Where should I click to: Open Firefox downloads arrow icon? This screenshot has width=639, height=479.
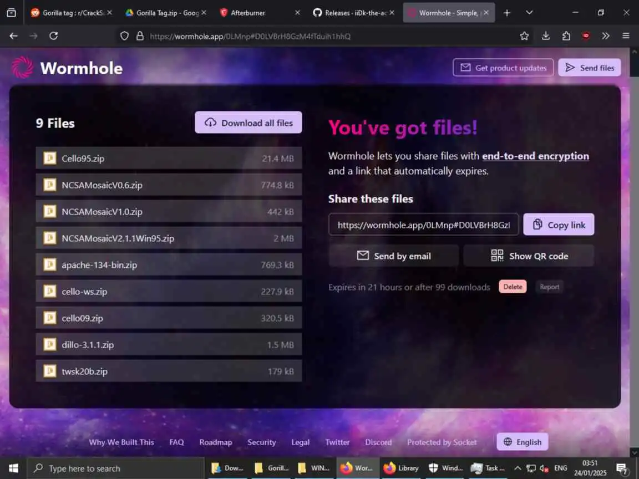pyautogui.click(x=546, y=36)
